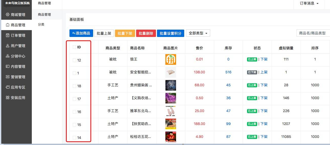Click virtual sales value 11085
Viewport: 330px width, 145px height.
coord(286,137)
